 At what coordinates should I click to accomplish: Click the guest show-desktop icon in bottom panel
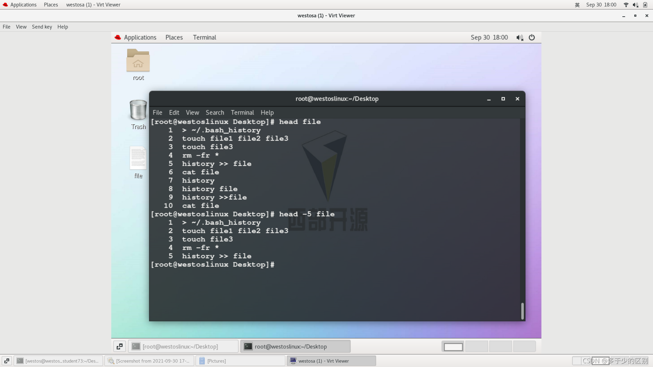pos(119,346)
